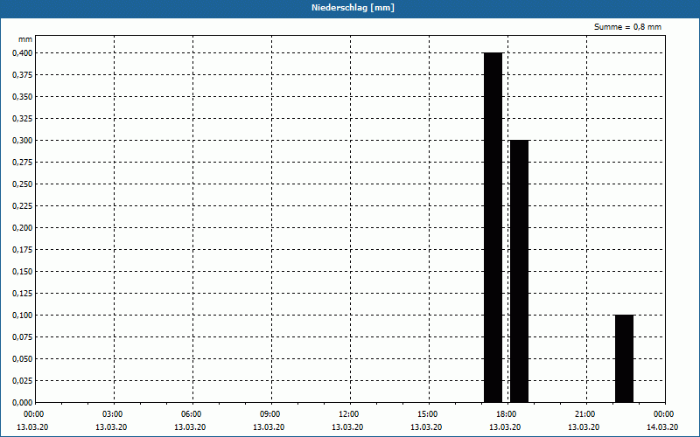Click the 0,100 y-axis label

click(23, 316)
